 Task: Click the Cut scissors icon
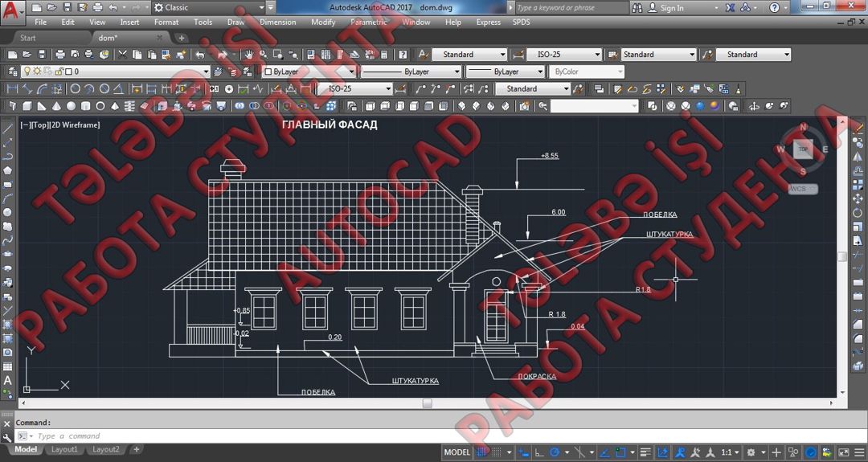click(123, 54)
